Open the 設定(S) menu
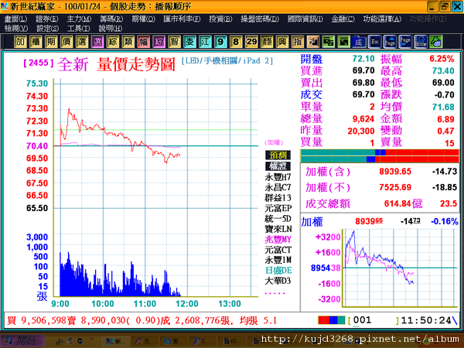 [47, 29]
